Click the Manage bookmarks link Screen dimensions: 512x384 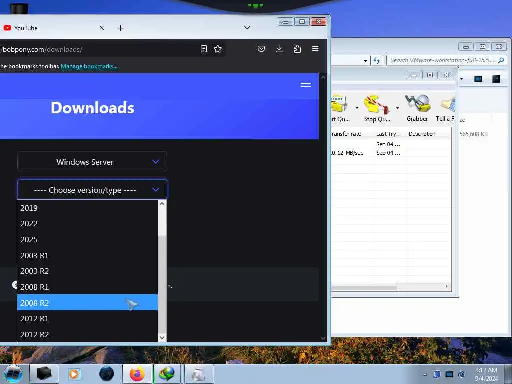[x=89, y=66]
